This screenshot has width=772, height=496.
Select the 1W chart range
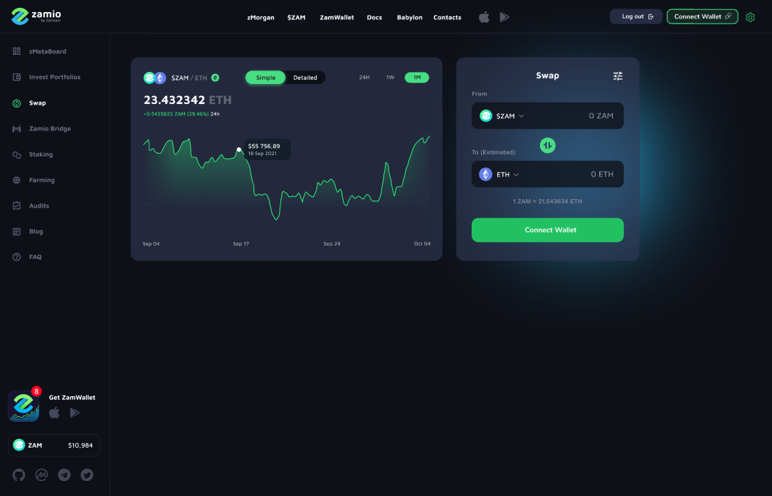point(391,78)
